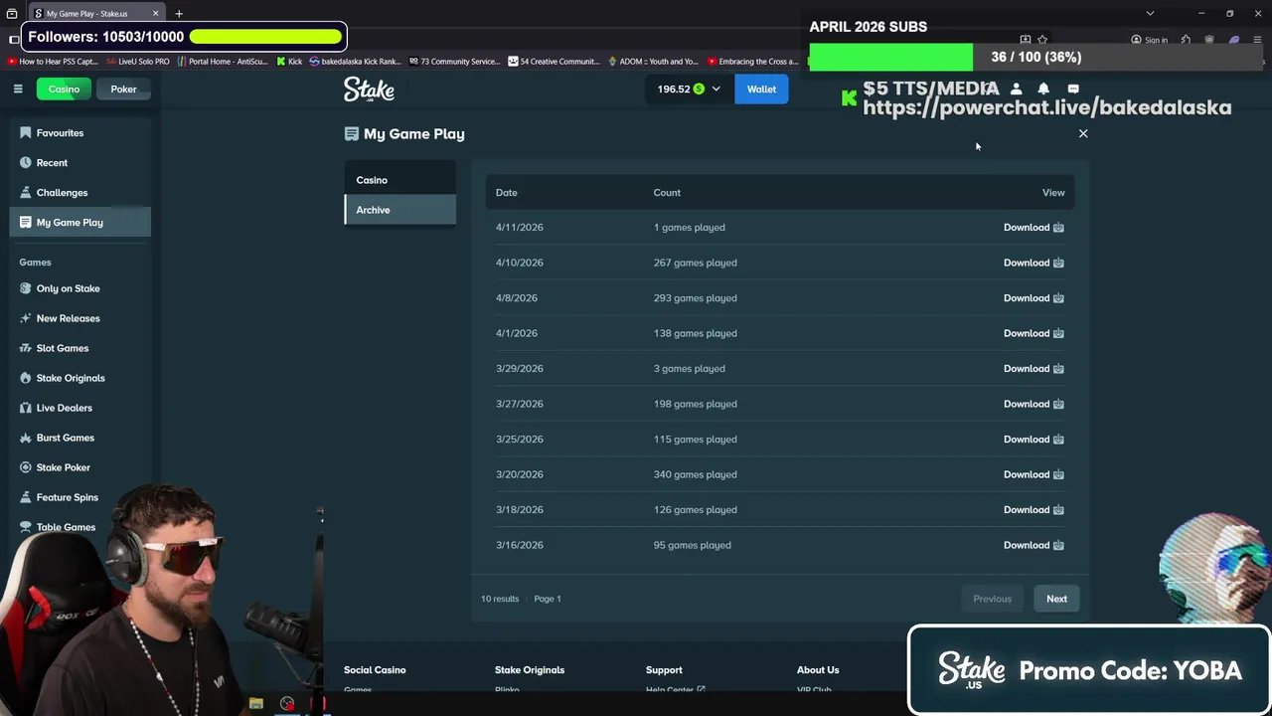Open the hamburger sidebar menu
The image size is (1272, 716).
click(18, 89)
